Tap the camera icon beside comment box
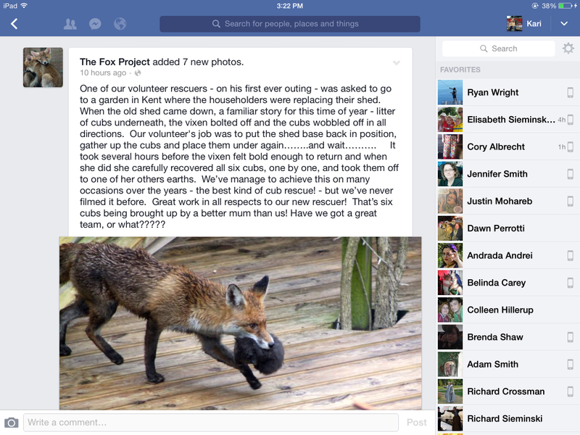Viewport: 580px width, 435px height. pyautogui.click(x=12, y=423)
